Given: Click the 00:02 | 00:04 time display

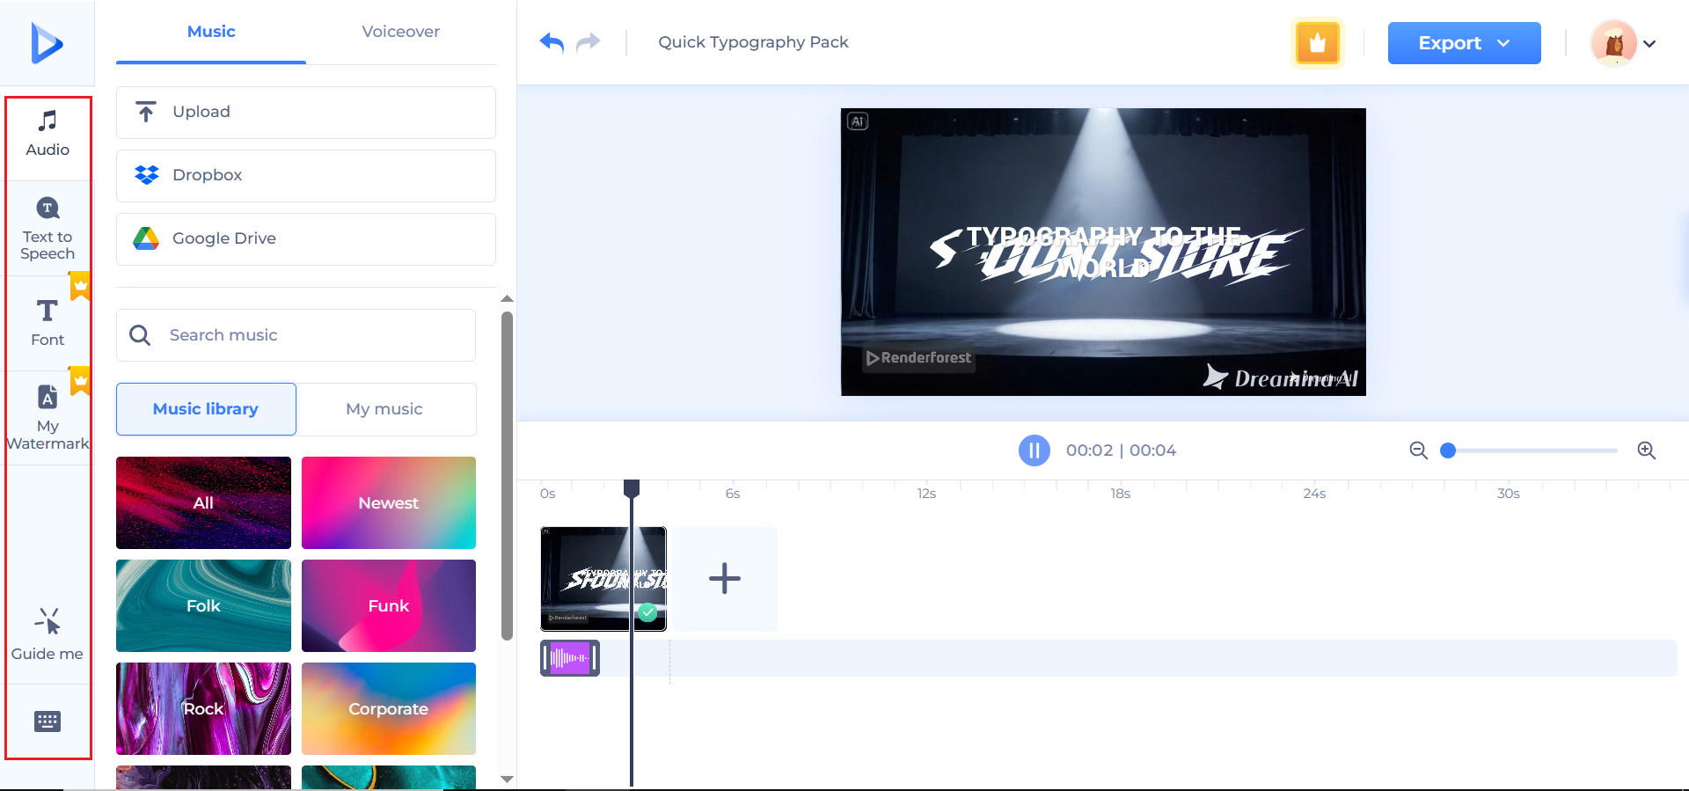Looking at the screenshot, I should (x=1121, y=450).
